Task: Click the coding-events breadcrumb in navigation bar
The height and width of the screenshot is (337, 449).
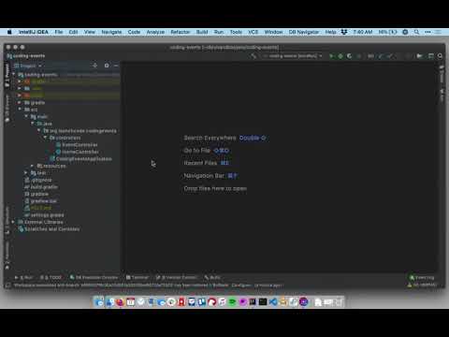Action: [26, 56]
